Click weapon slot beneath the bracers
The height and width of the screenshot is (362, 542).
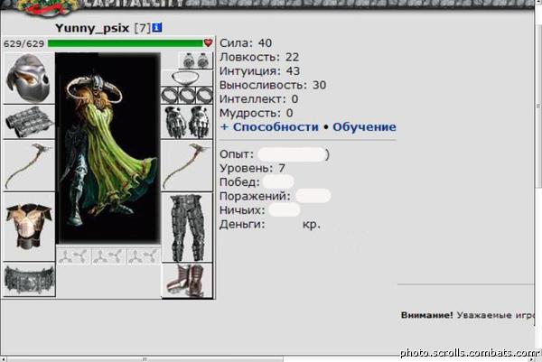(x=29, y=166)
